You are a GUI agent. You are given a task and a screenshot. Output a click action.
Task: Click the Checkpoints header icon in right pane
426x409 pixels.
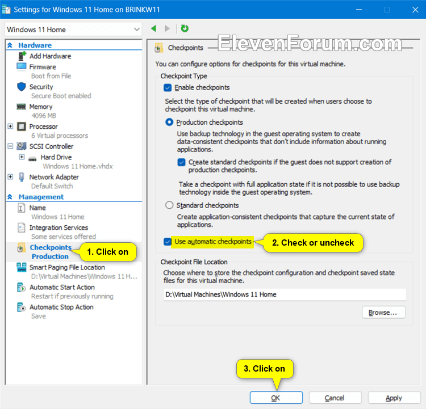coord(158,48)
